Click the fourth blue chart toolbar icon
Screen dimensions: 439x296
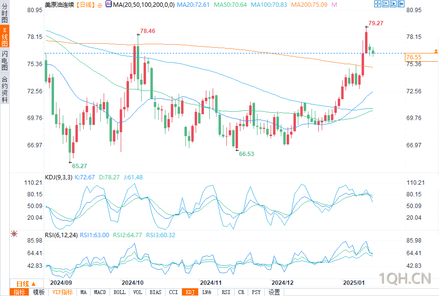(x=401, y=4)
